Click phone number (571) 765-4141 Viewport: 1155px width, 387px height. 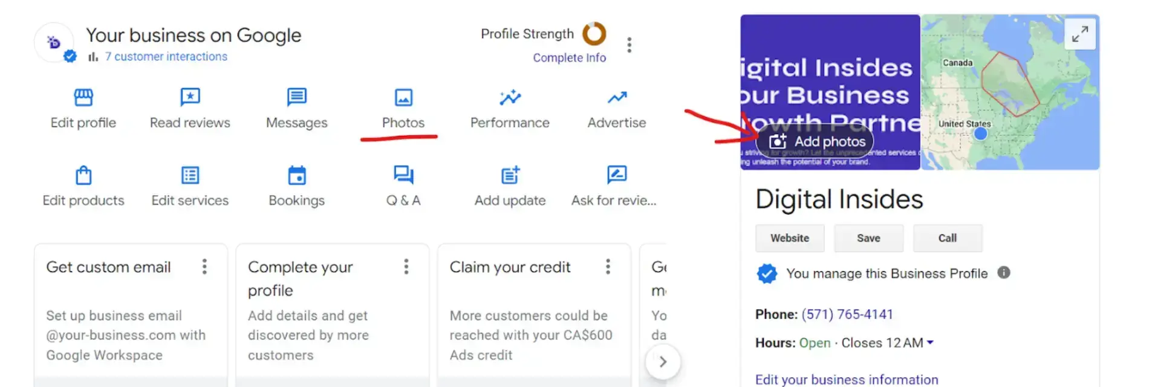tap(847, 314)
